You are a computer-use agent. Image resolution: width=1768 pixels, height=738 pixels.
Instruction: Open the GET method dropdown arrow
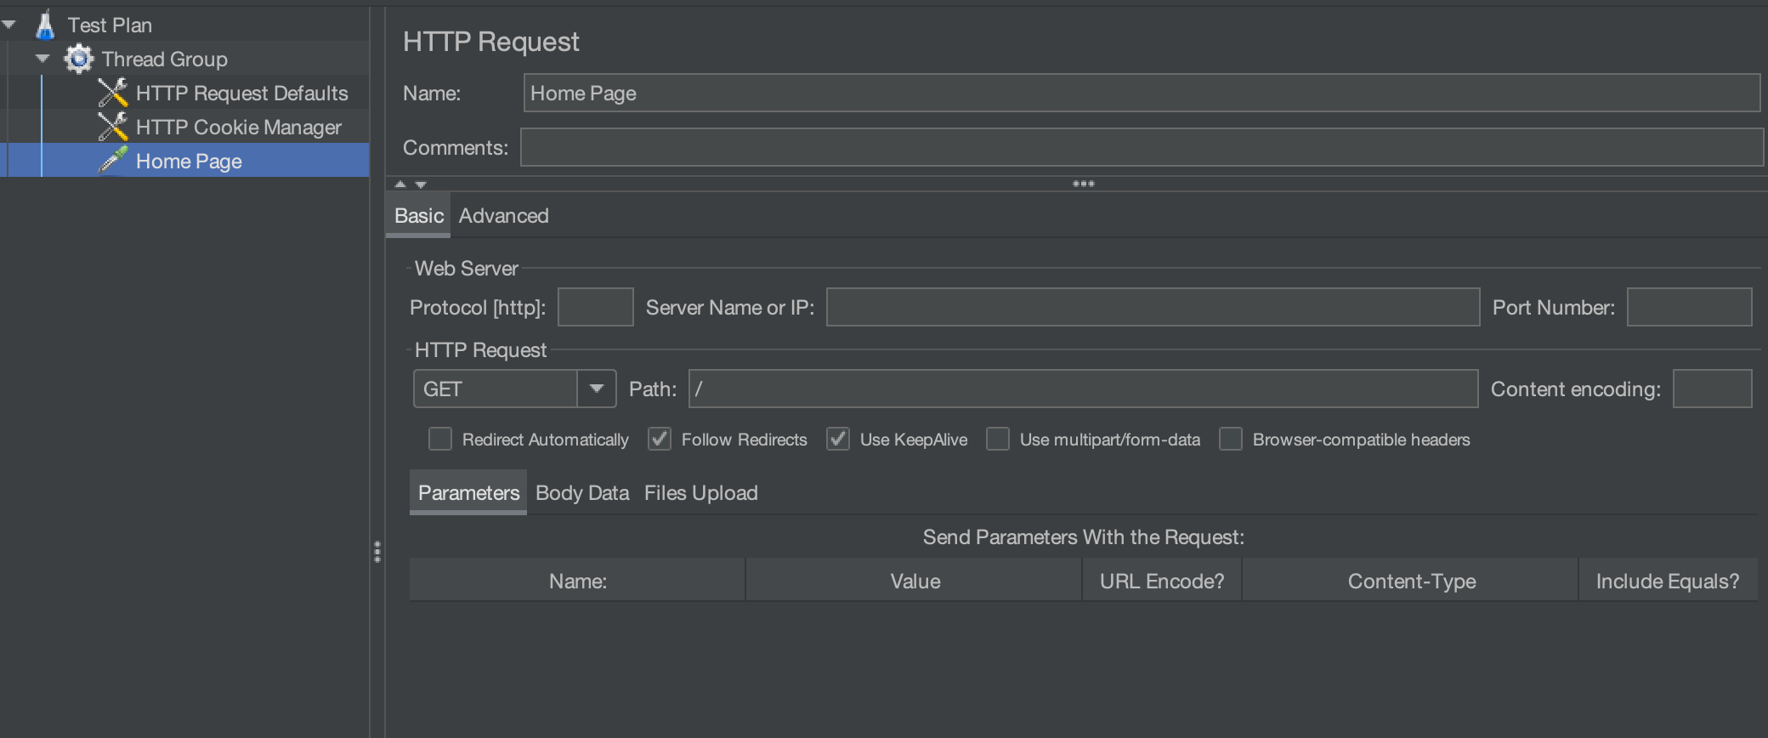point(597,389)
